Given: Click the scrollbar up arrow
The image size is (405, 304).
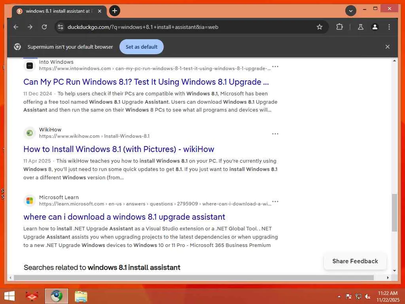Looking at the screenshot, I should pos(394,61).
